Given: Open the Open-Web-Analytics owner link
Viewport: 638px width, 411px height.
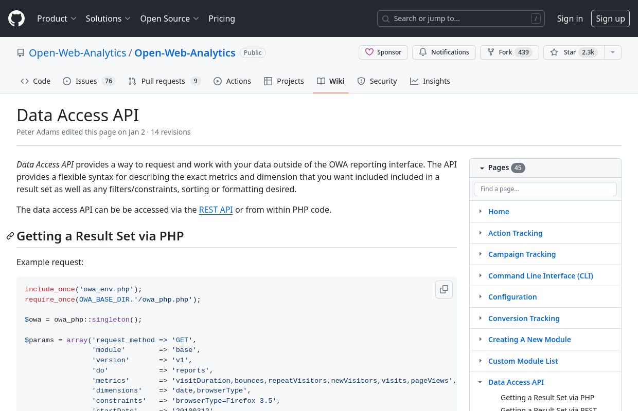Looking at the screenshot, I should 77,53.
